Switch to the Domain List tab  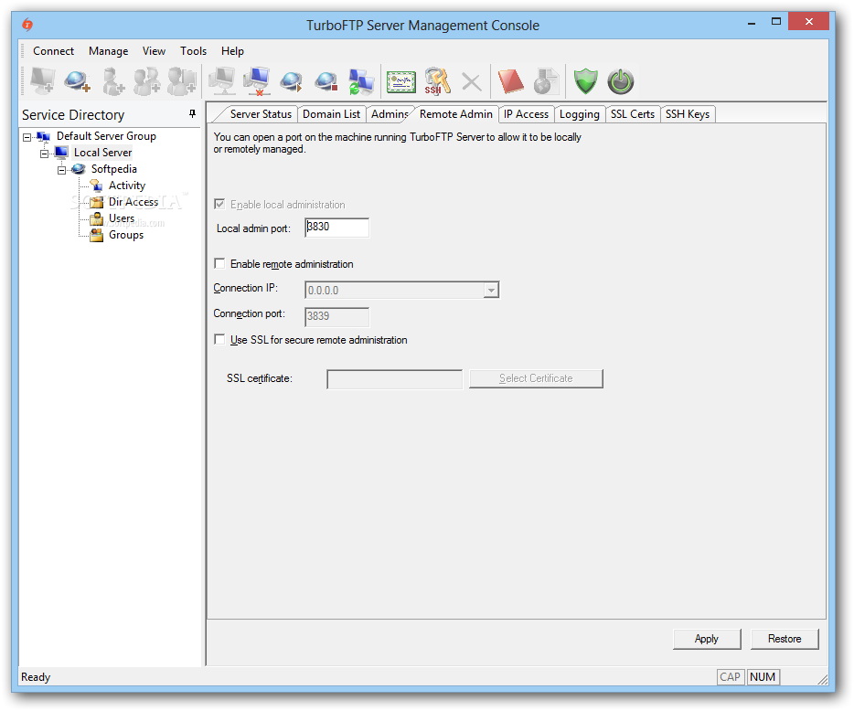click(331, 114)
